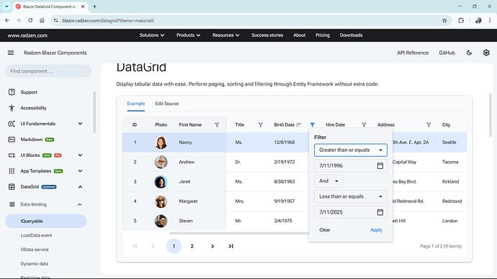The width and height of the screenshot is (497, 279).
Task: Toggle dark mode with moon icon
Action: tap(469, 52)
